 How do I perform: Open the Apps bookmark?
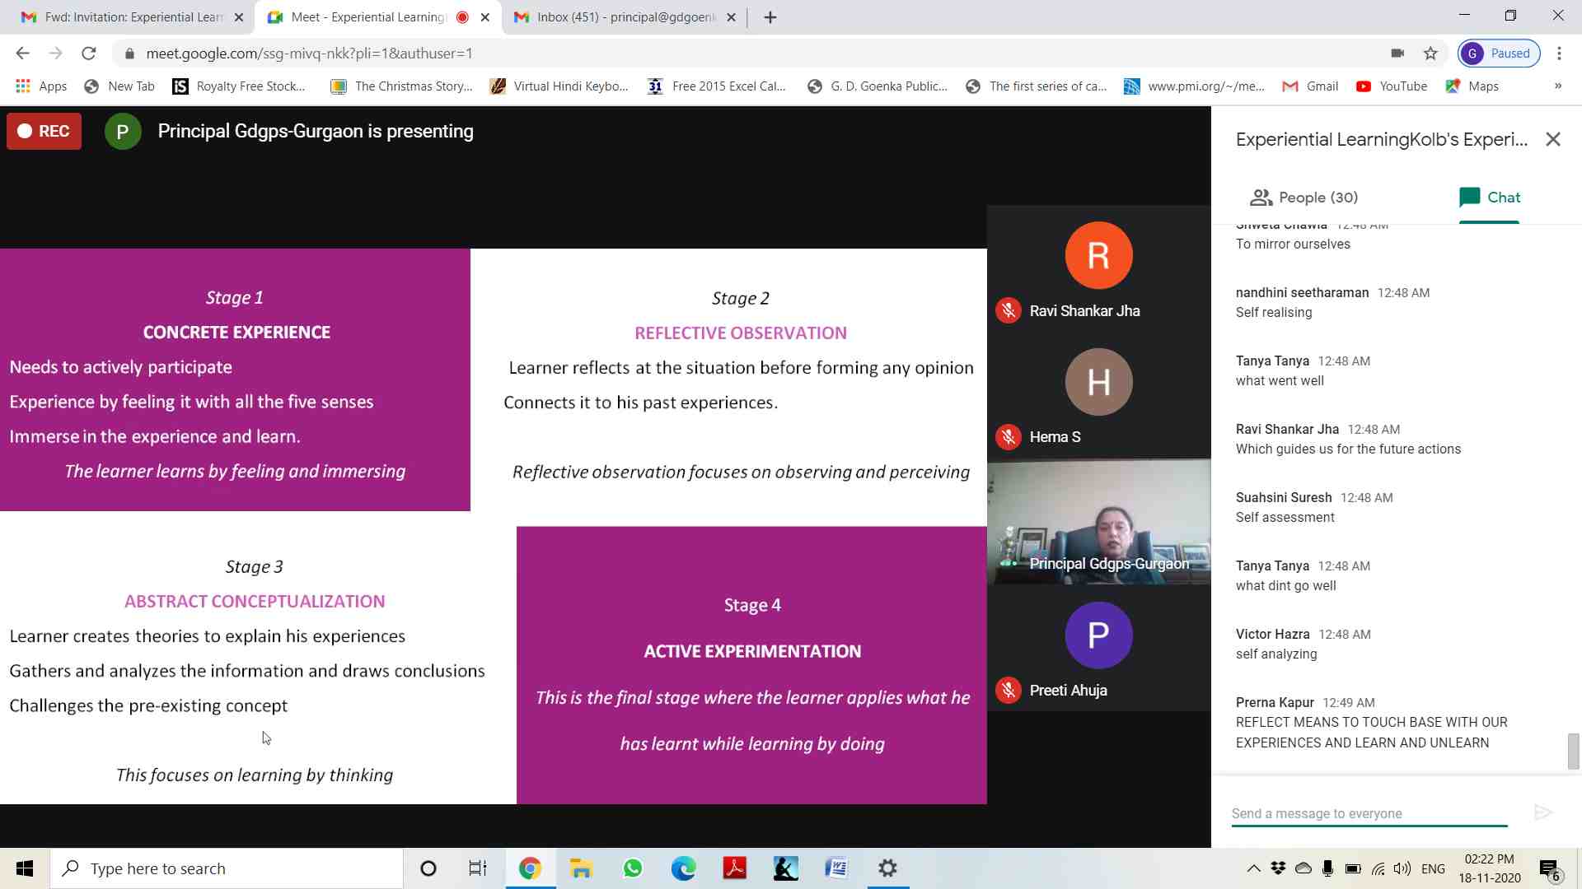point(41,86)
